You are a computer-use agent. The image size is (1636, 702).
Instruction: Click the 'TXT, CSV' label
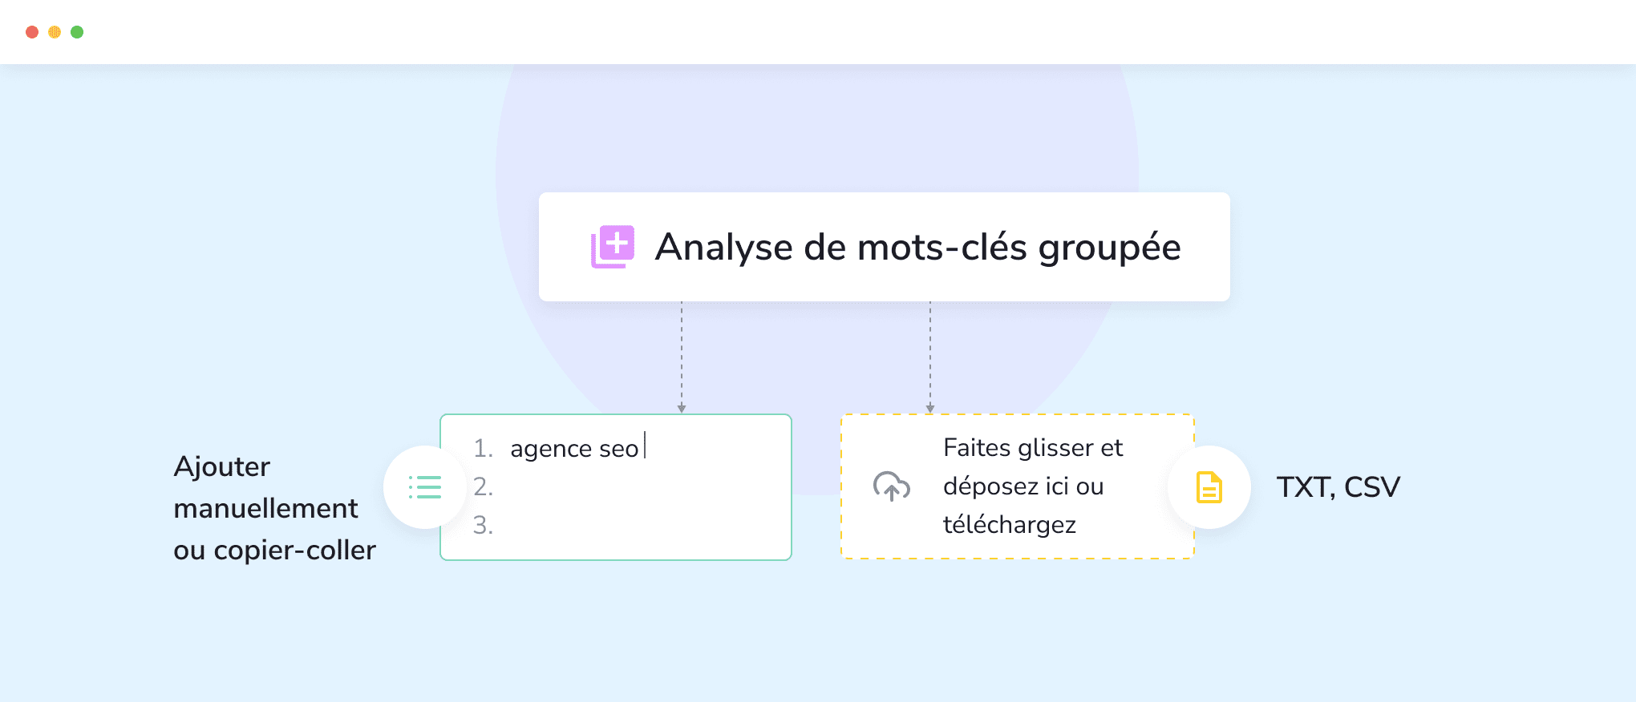point(1338,487)
